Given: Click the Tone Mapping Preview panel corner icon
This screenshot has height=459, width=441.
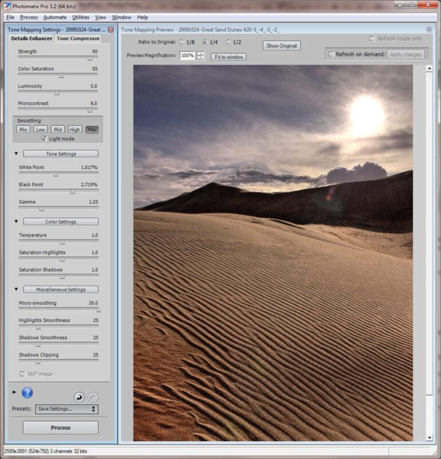Looking at the screenshot, I should coord(428,29).
